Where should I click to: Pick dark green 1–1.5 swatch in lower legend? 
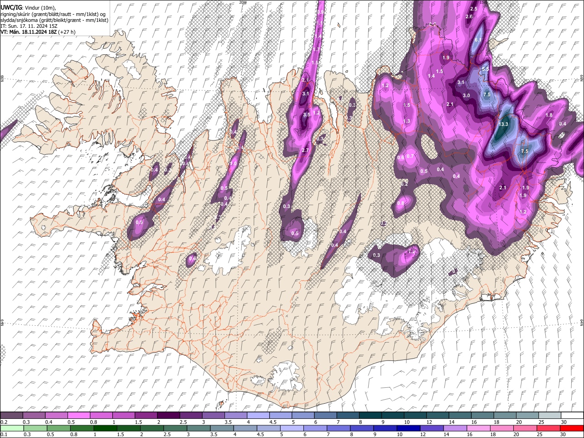tap(105, 428)
